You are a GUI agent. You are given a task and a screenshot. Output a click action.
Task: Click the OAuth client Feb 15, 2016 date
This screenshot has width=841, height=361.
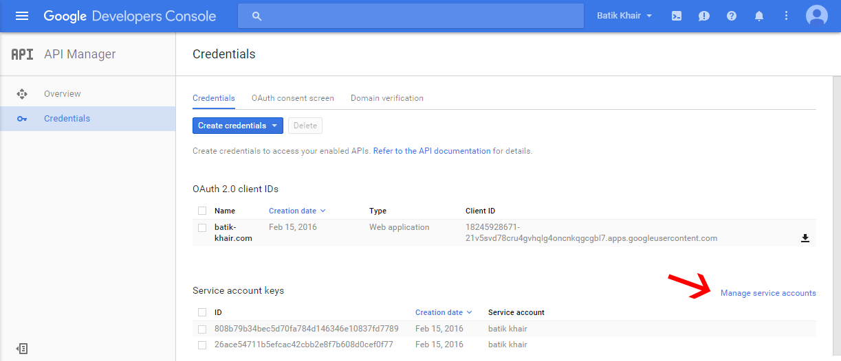coord(293,227)
